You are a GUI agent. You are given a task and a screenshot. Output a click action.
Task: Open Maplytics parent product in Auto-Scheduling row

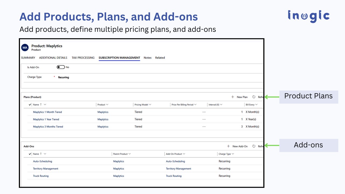coord(119,161)
